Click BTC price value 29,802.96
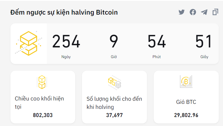Image resolution: width=223 pixels, height=126 pixels. click(186, 115)
